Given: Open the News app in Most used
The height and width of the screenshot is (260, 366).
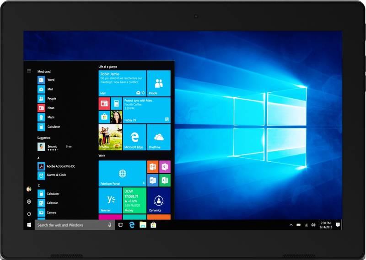Looking at the screenshot, I should (46, 108).
